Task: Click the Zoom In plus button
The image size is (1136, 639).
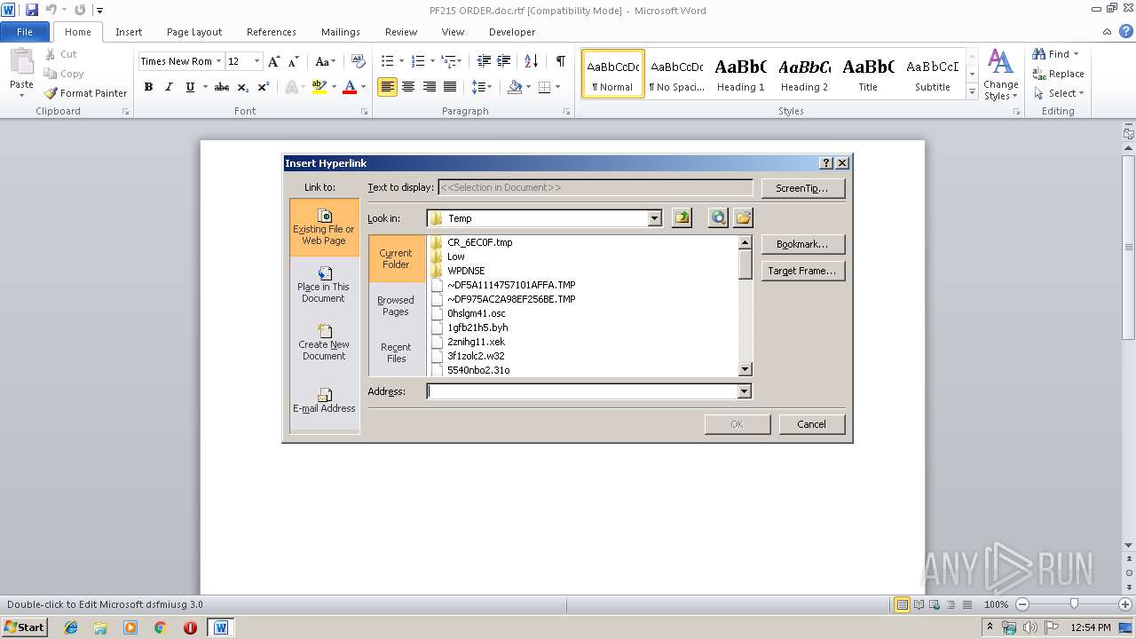Action: 1124,604
